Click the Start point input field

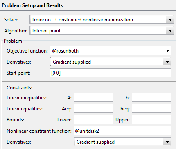(111, 73)
